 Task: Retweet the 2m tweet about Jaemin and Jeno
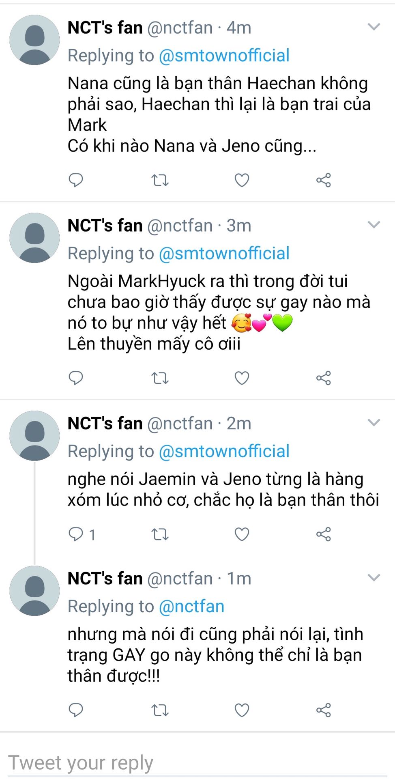(x=160, y=534)
